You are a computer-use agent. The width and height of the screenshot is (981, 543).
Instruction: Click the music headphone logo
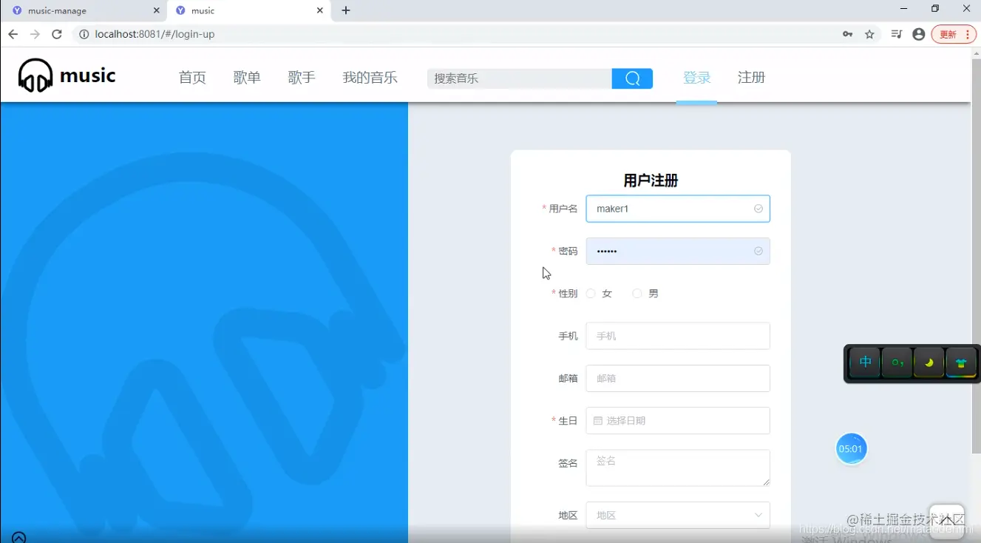(x=35, y=74)
